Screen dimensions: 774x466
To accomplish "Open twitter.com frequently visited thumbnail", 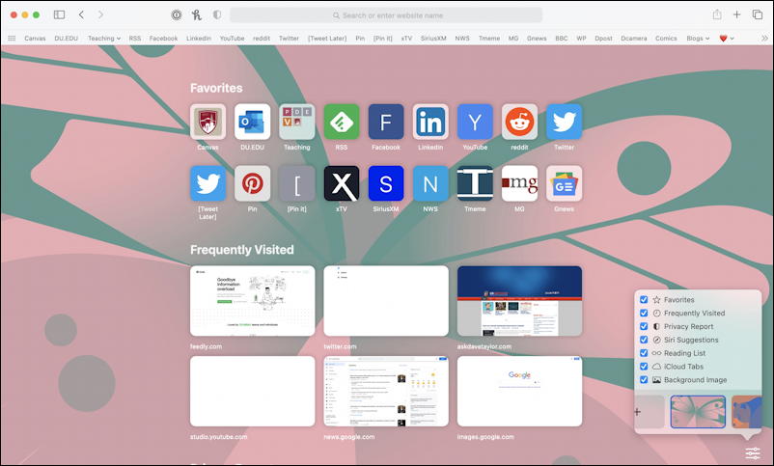I will [386, 301].
